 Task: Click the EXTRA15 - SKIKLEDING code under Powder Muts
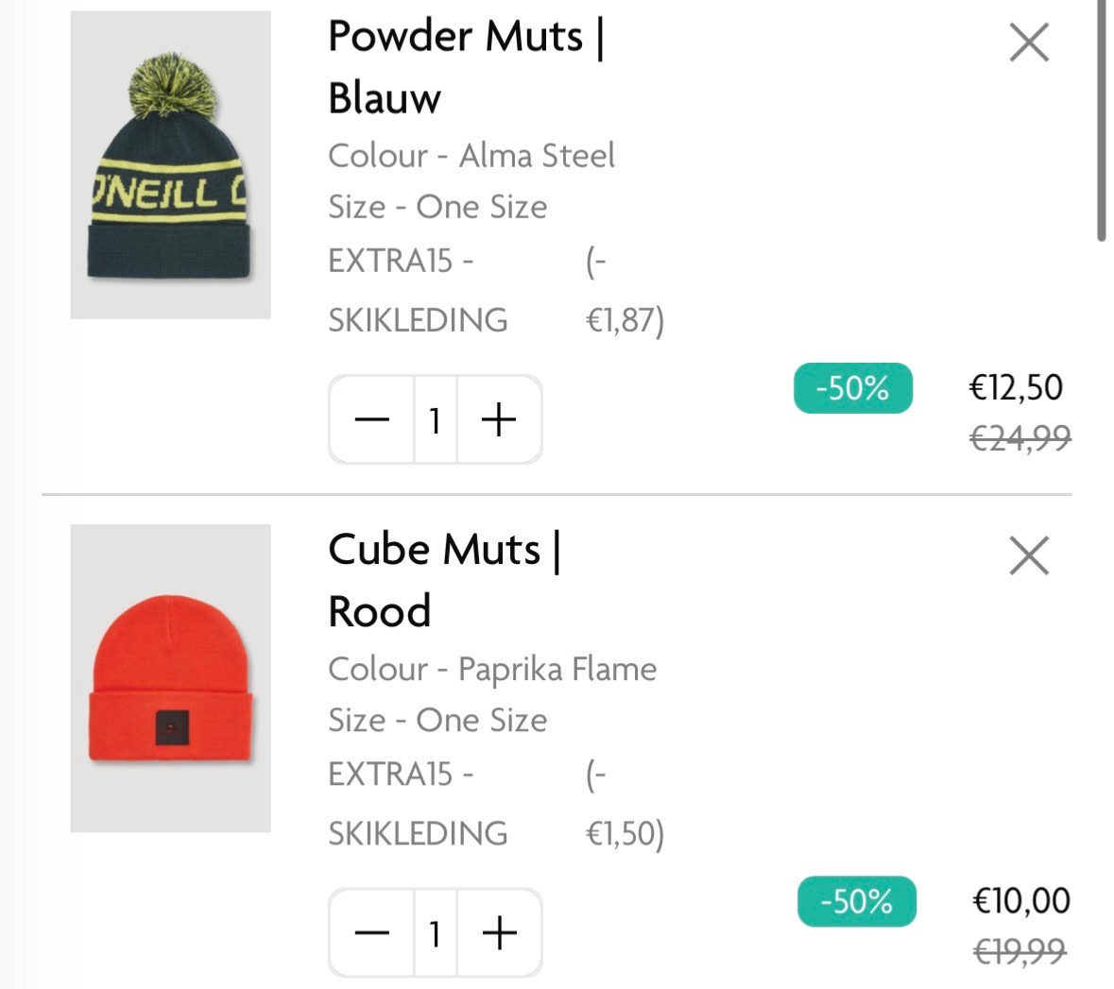[x=418, y=290]
